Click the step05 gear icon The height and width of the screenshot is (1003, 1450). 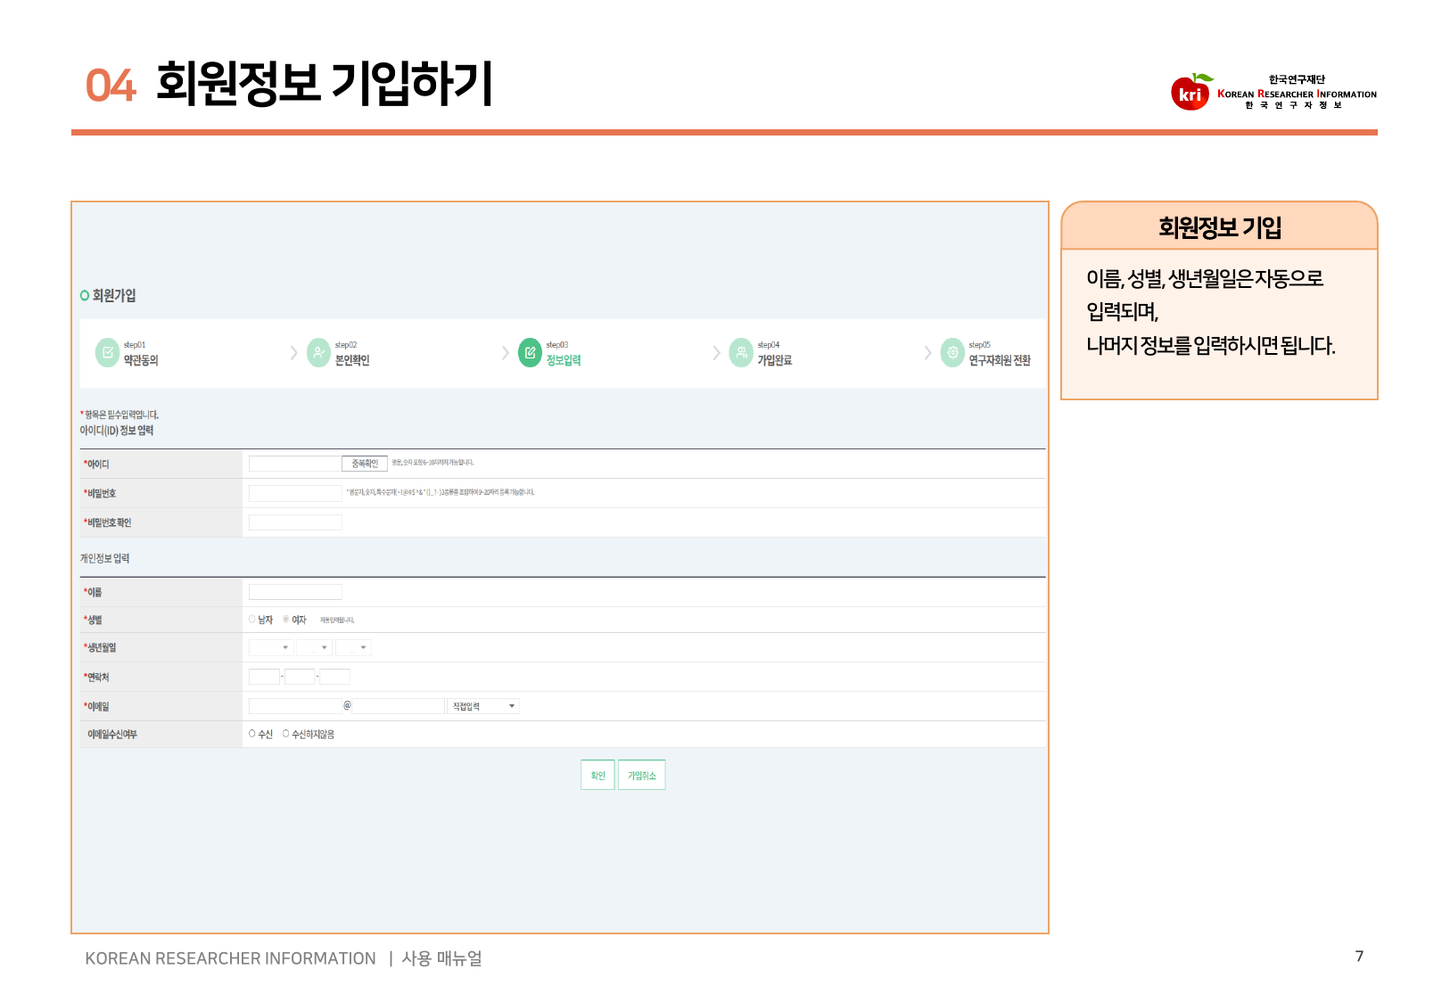point(952,353)
